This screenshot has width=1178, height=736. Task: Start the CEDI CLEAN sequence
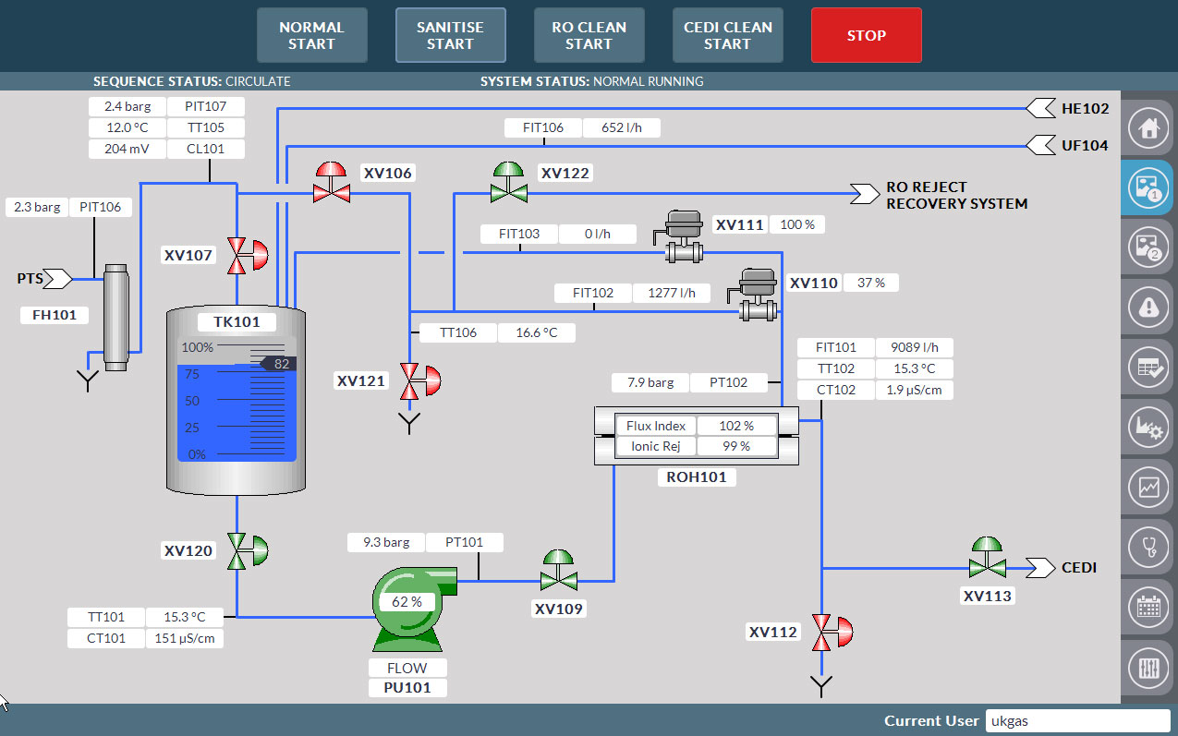pyautogui.click(x=727, y=36)
